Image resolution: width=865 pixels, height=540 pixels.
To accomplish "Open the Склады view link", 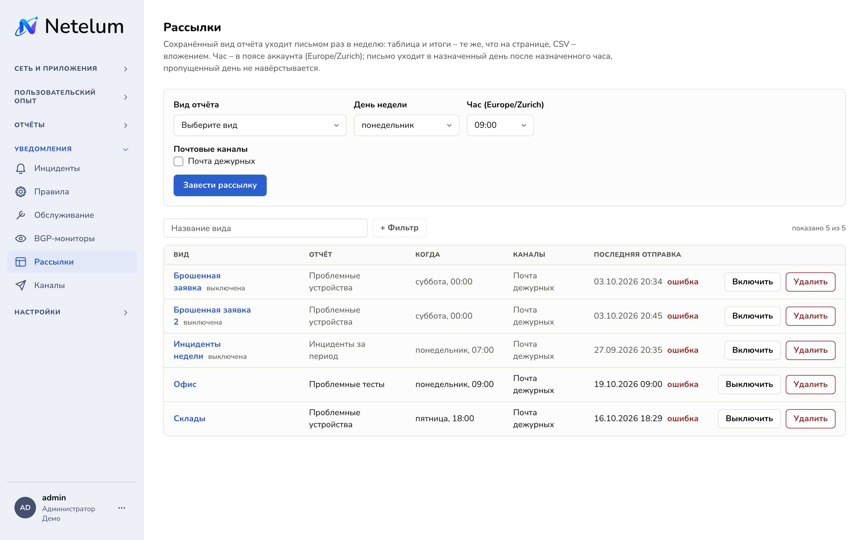I will (x=190, y=418).
